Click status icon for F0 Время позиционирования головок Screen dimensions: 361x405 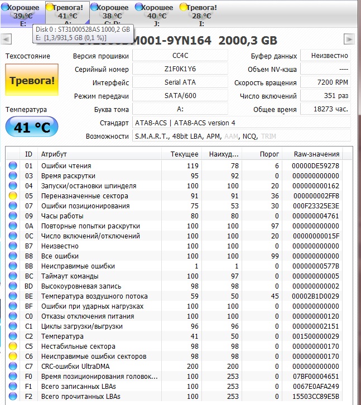(13, 377)
